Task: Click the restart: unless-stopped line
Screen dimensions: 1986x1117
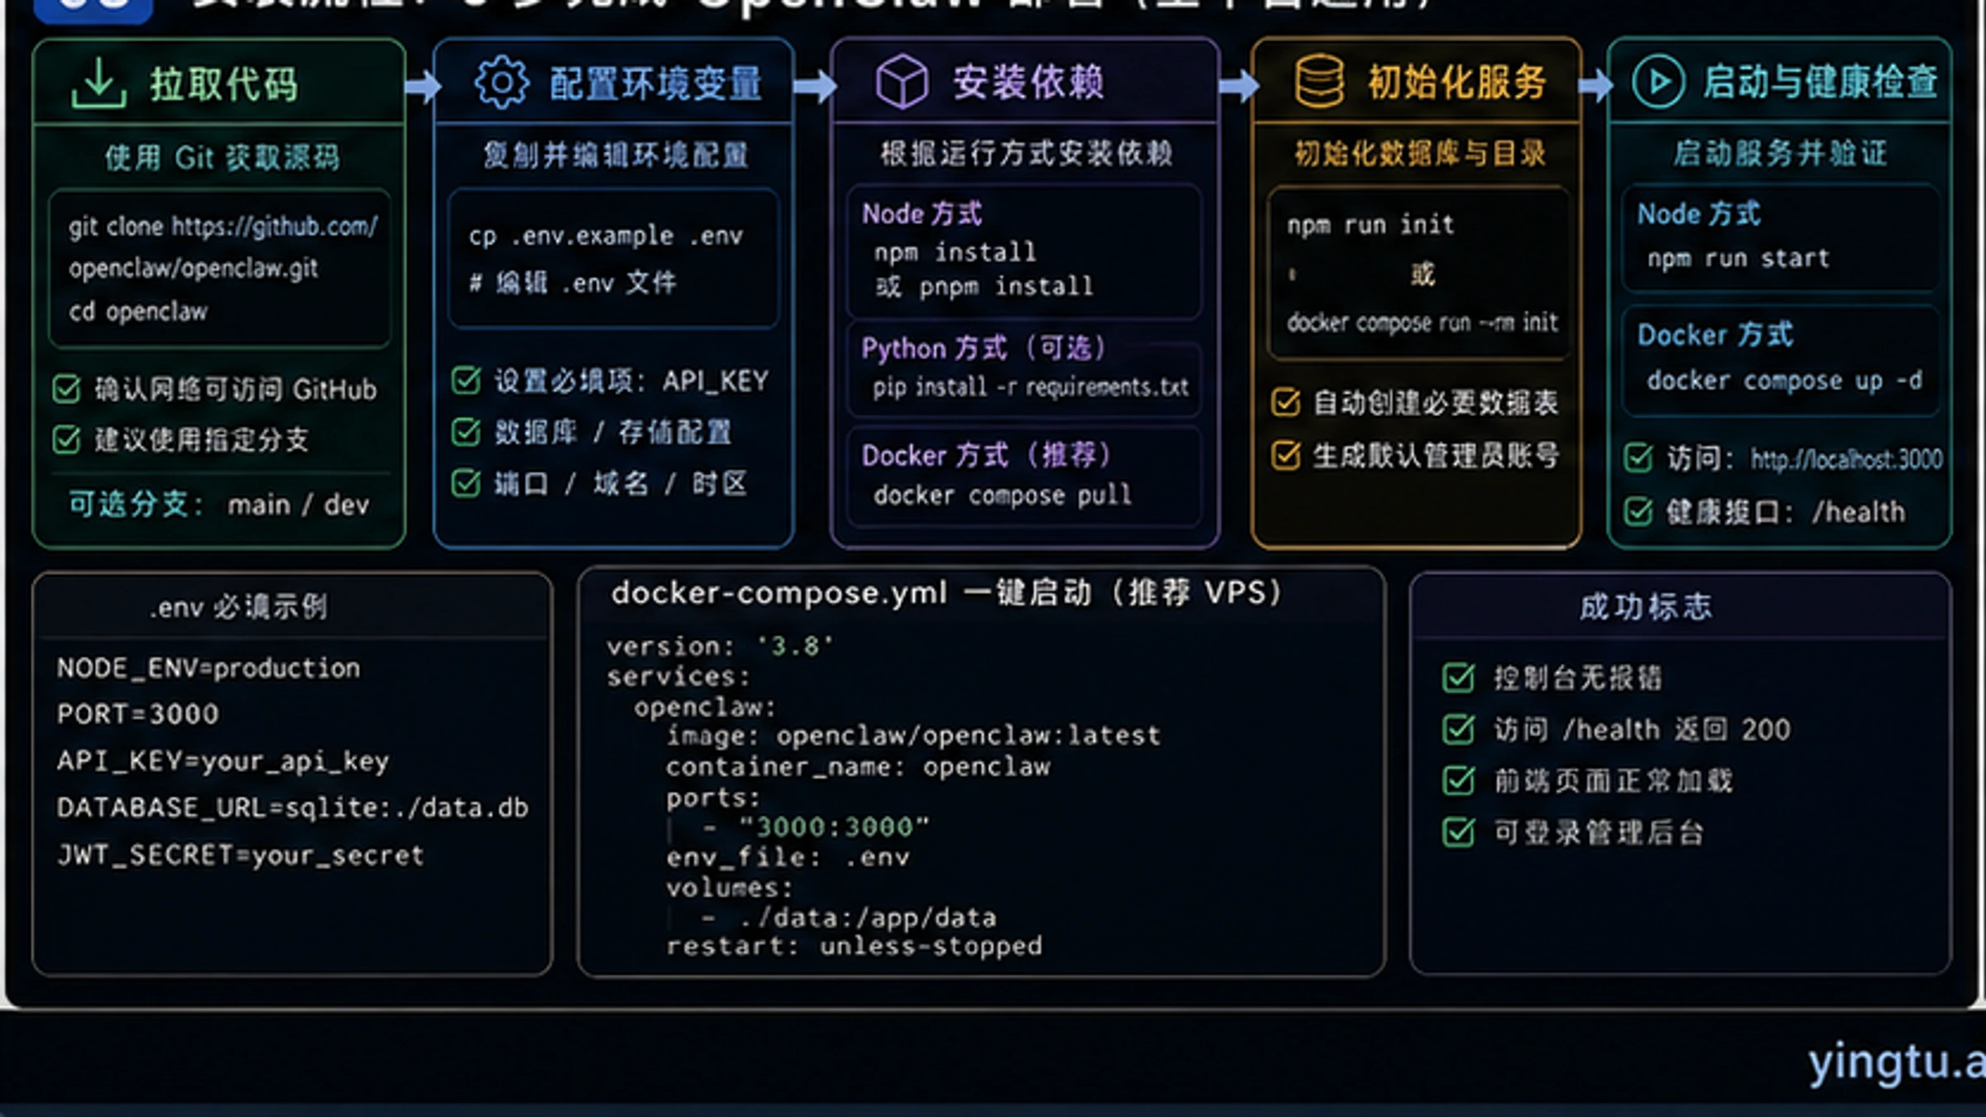Action: [854, 946]
